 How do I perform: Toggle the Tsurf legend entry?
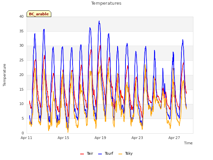(106, 153)
